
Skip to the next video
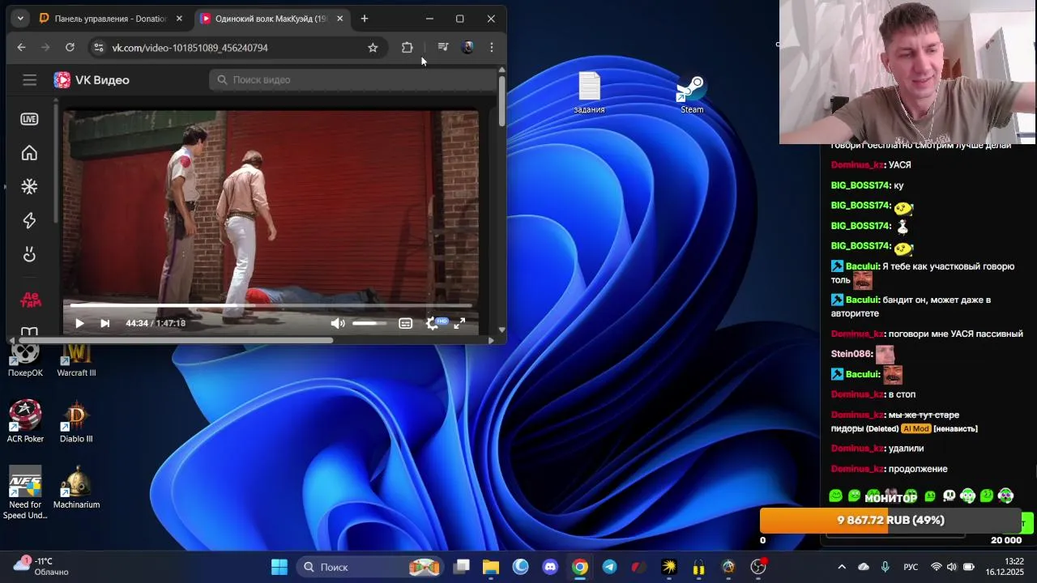point(105,323)
